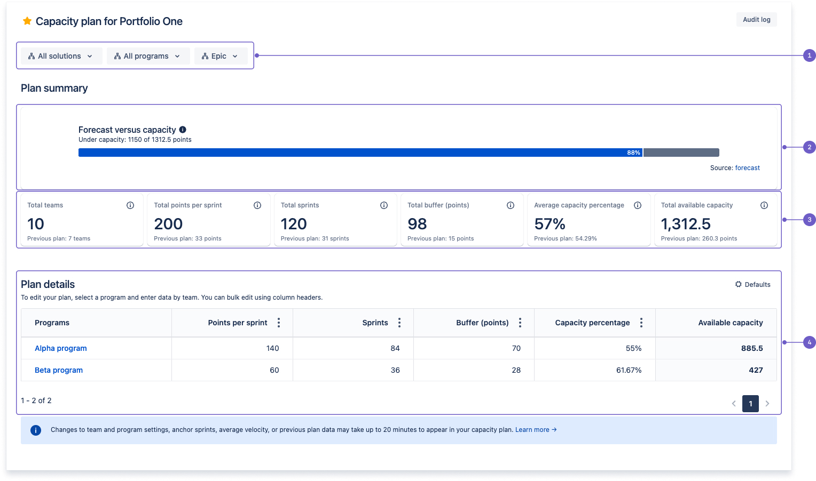Click the Defaults gear icon
Screen dimensions: 816x481
click(738, 284)
